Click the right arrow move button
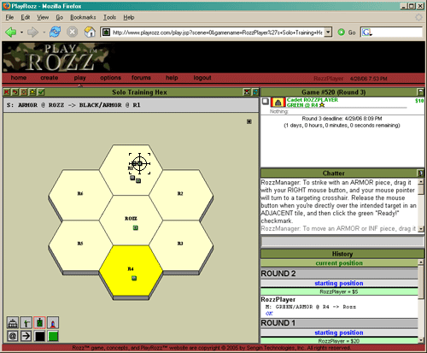 click(x=26, y=336)
